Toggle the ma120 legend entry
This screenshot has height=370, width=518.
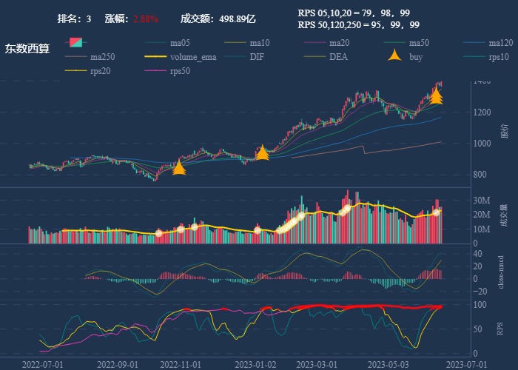click(x=500, y=42)
